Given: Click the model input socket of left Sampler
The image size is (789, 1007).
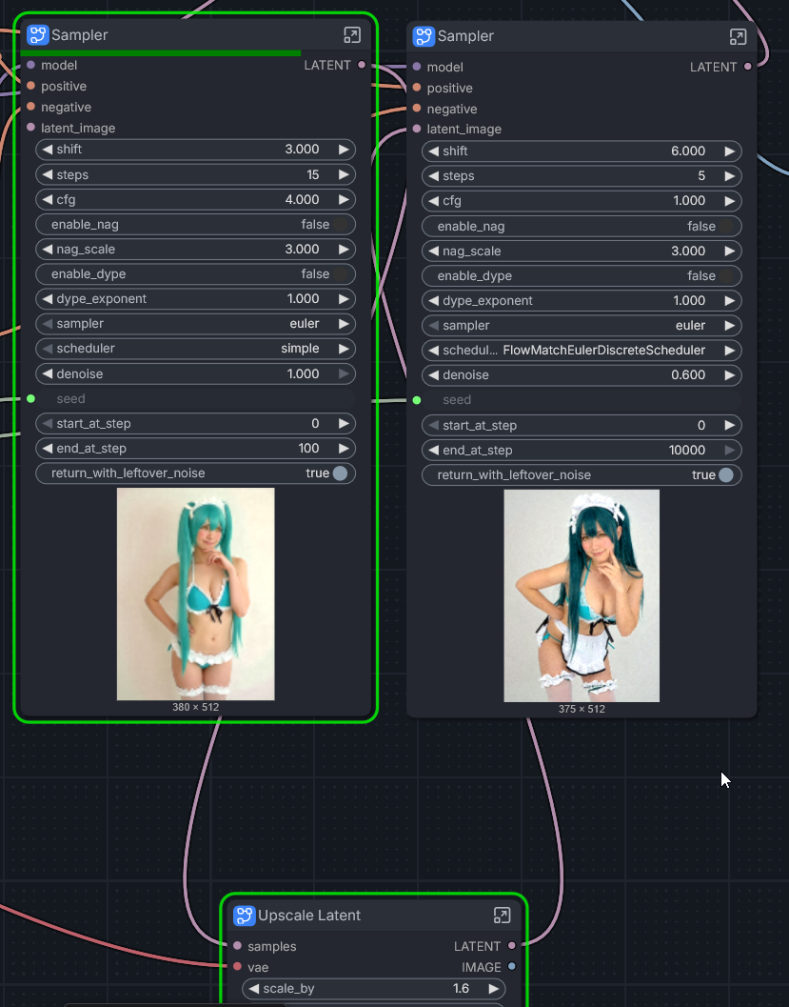Looking at the screenshot, I should coord(30,65).
